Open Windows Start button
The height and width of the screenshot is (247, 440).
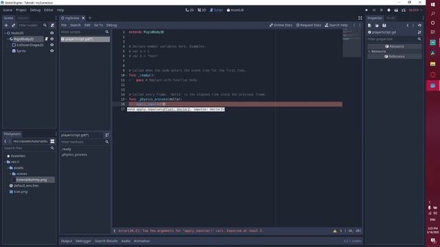(x=432, y=5)
